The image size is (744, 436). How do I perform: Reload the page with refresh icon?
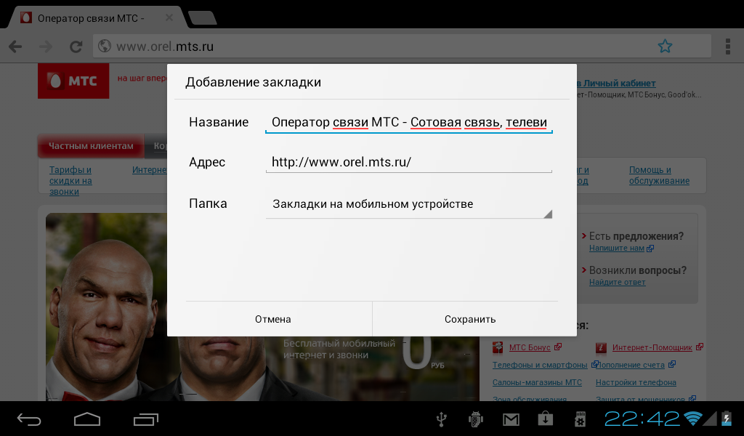[x=76, y=47]
